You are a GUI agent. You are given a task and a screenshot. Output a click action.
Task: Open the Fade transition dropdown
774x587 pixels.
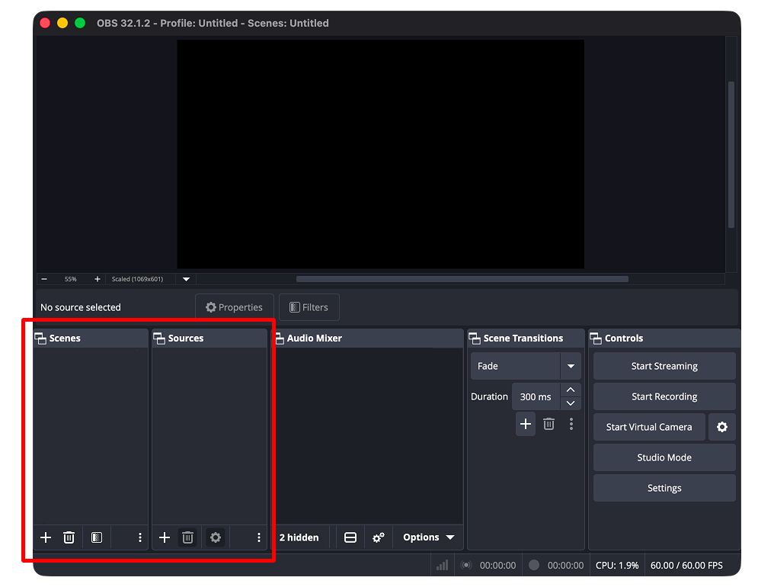click(526, 366)
